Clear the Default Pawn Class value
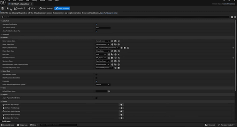The width and height of the screenshot is (237, 127). [x=118, y=58]
